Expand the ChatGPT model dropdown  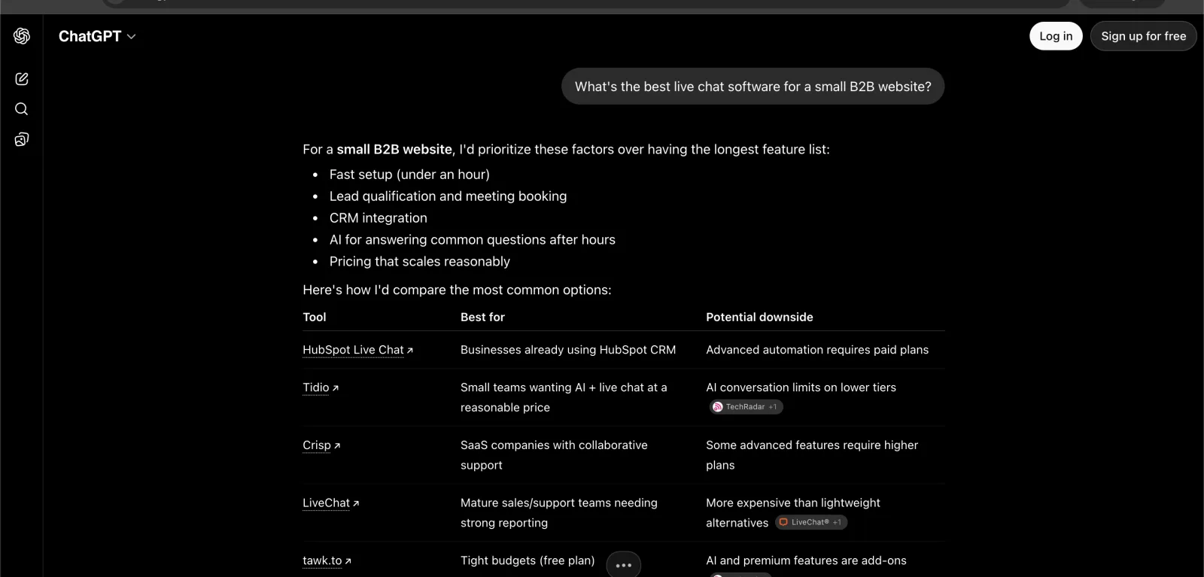click(97, 36)
